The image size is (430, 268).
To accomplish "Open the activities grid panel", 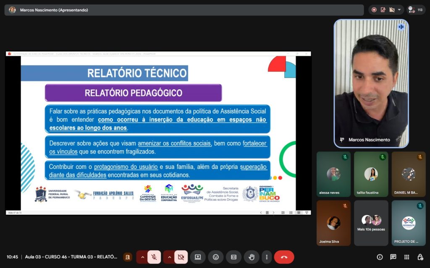I will (x=406, y=257).
